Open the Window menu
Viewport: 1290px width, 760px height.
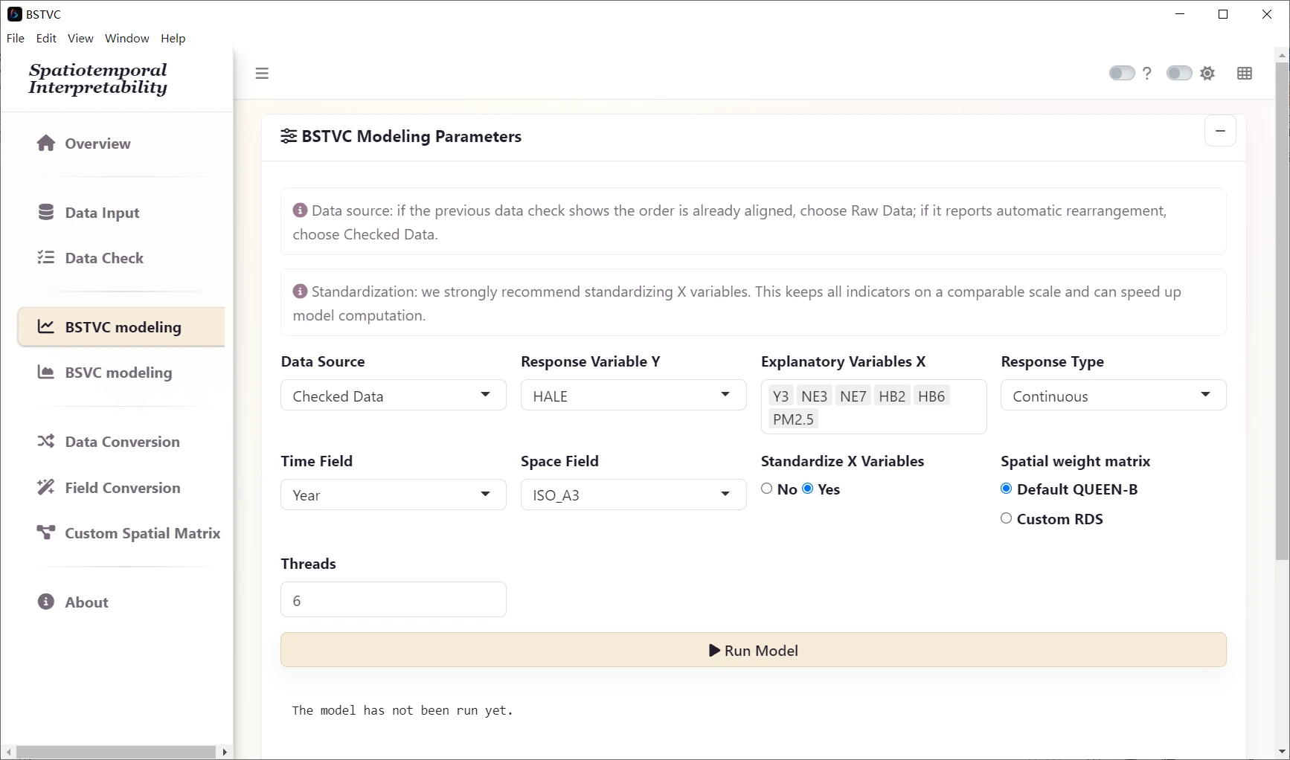[x=126, y=38]
